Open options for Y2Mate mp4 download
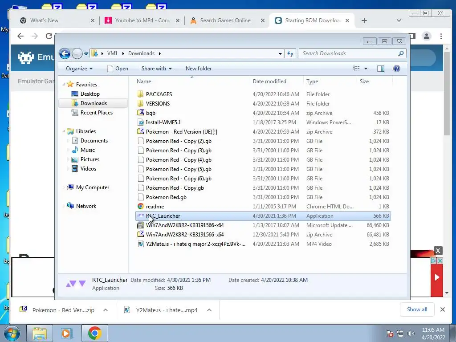The height and width of the screenshot is (342, 456). 209,310
